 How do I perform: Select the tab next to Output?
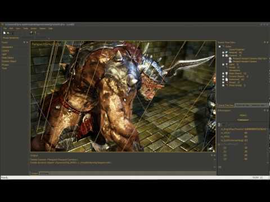[44, 173]
